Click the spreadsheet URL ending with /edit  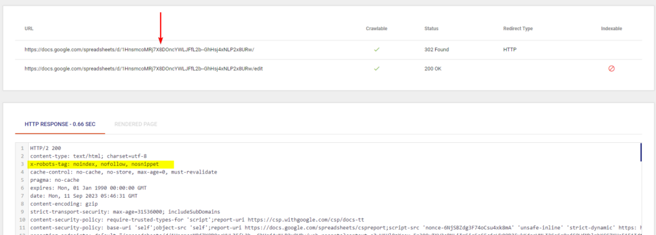[143, 69]
